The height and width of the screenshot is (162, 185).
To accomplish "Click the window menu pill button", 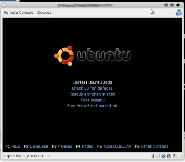I will [4, 5].
